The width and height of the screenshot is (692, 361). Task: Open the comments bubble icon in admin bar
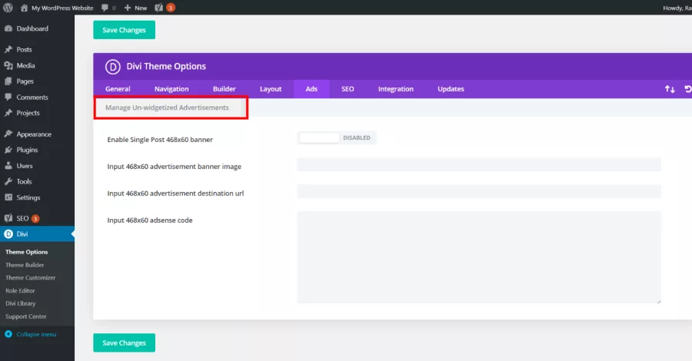(x=105, y=8)
